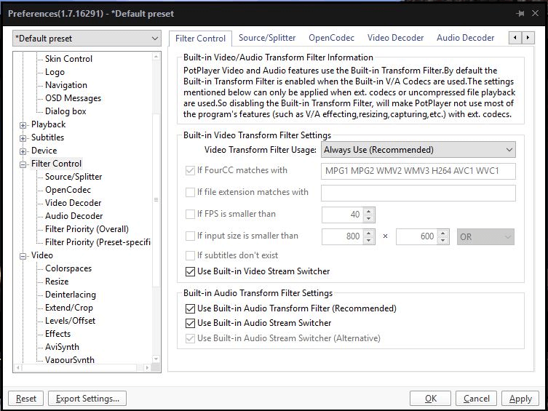This screenshot has width=548, height=411.
Task: Click the FourCC codes text field
Action: pos(418,171)
